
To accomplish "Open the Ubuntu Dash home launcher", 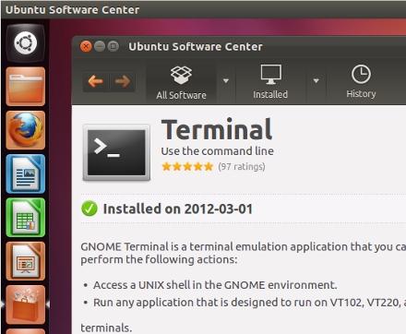I will pyautogui.click(x=26, y=43).
